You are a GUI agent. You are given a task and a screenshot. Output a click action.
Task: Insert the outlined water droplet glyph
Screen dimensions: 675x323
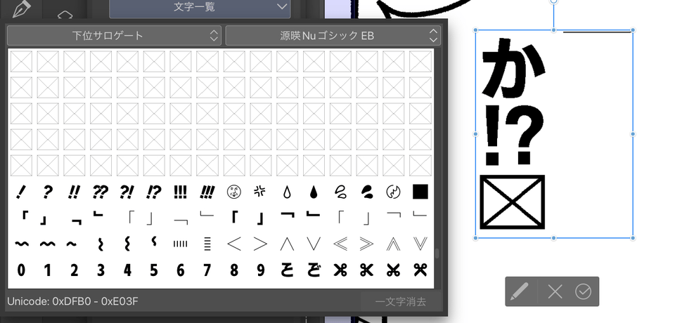click(287, 192)
